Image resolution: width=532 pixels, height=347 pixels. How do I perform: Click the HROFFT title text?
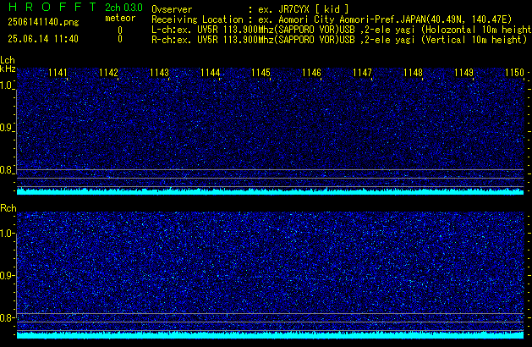[x=52, y=7]
